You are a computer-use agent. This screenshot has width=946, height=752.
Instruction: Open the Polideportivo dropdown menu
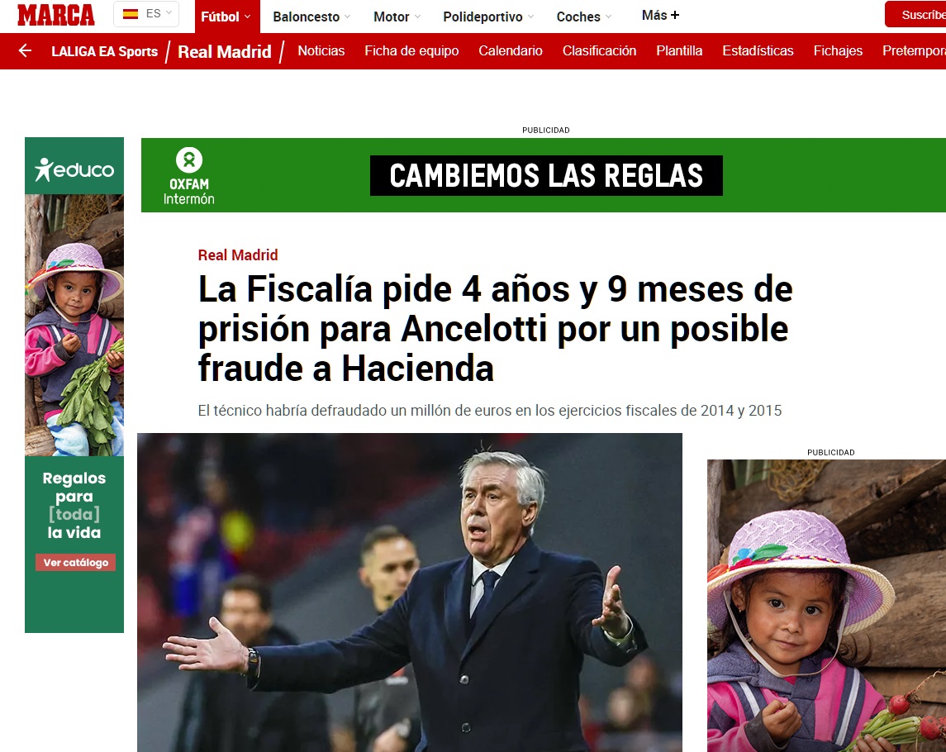pyautogui.click(x=488, y=17)
